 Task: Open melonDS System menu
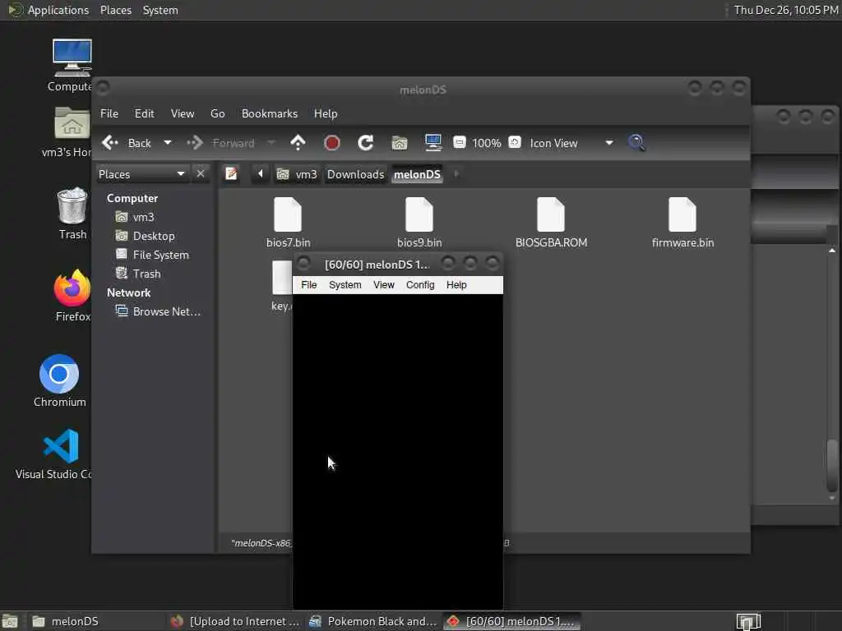(345, 285)
